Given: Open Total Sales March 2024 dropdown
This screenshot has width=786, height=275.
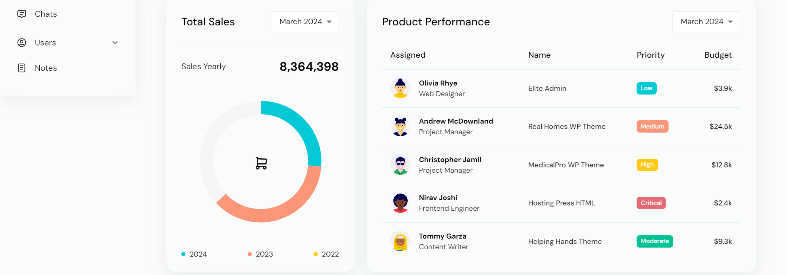Looking at the screenshot, I should (x=305, y=22).
